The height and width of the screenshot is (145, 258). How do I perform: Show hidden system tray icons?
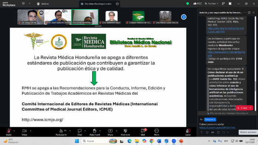209,141
